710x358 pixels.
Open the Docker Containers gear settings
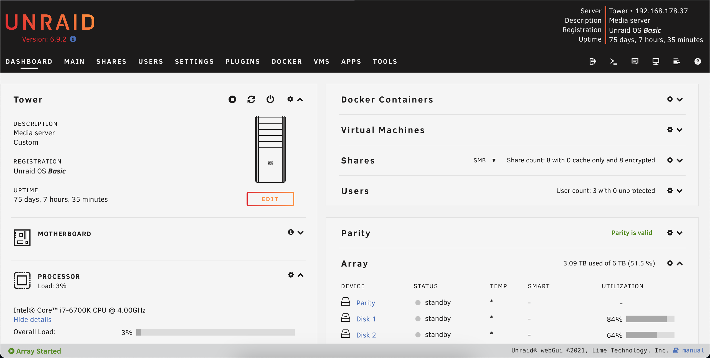(x=670, y=99)
